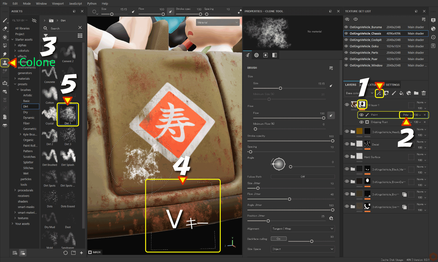Switch to the Layers tab
The image size is (438, 262).
351,85
